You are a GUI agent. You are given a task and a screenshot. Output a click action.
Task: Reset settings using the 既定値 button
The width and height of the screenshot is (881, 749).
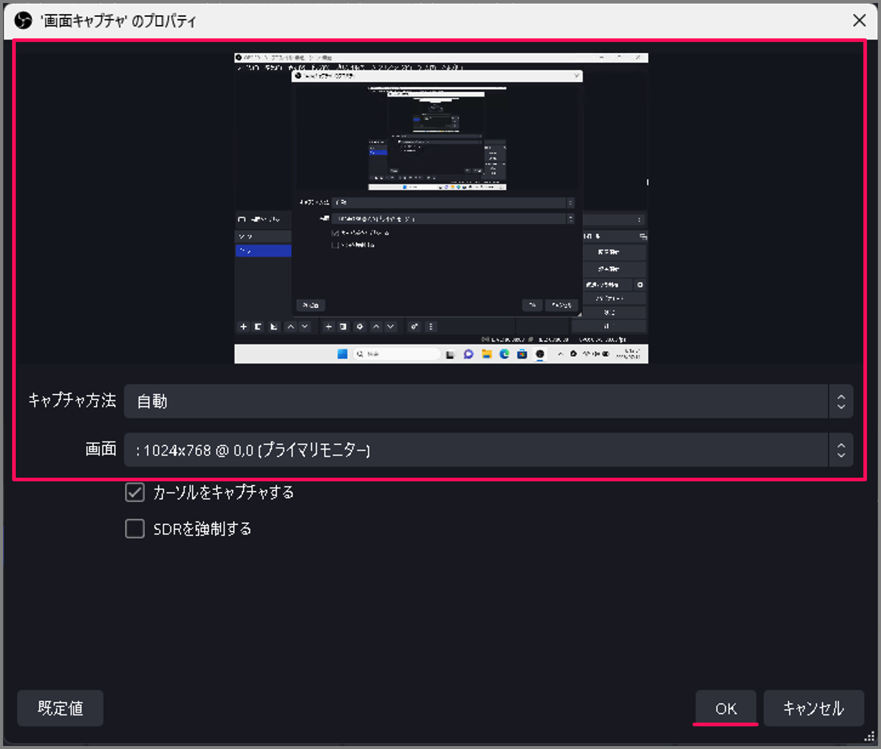click(x=60, y=708)
